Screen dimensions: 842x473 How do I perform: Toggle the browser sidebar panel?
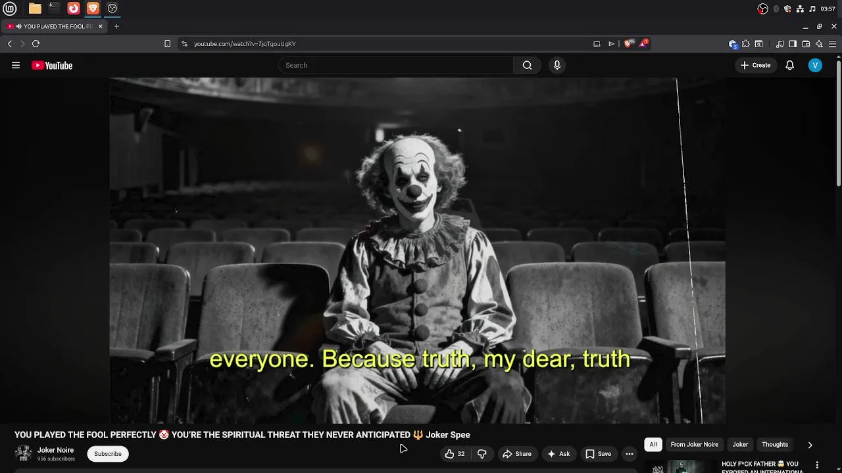click(793, 43)
